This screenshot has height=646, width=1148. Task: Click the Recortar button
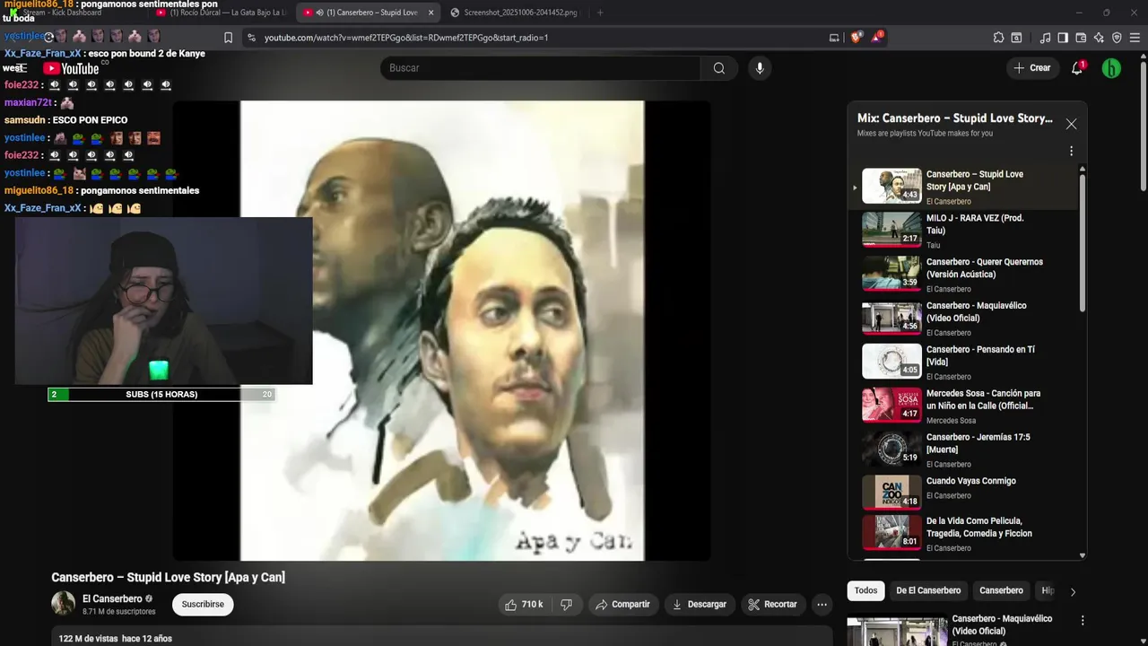click(773, 605)
